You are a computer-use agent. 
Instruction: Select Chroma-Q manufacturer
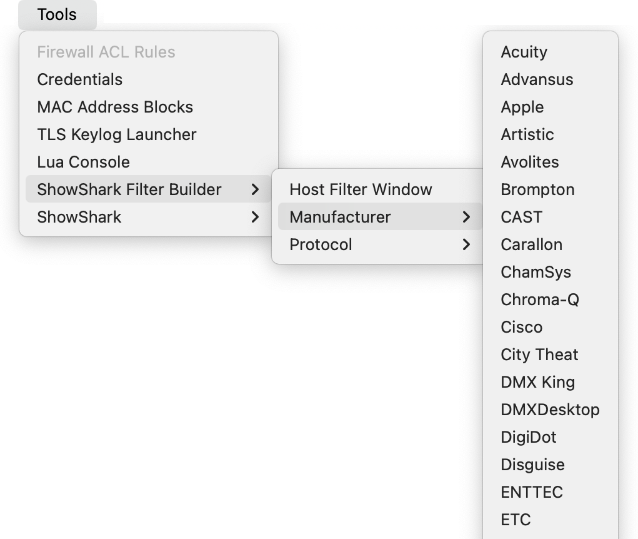coord(540,300)
